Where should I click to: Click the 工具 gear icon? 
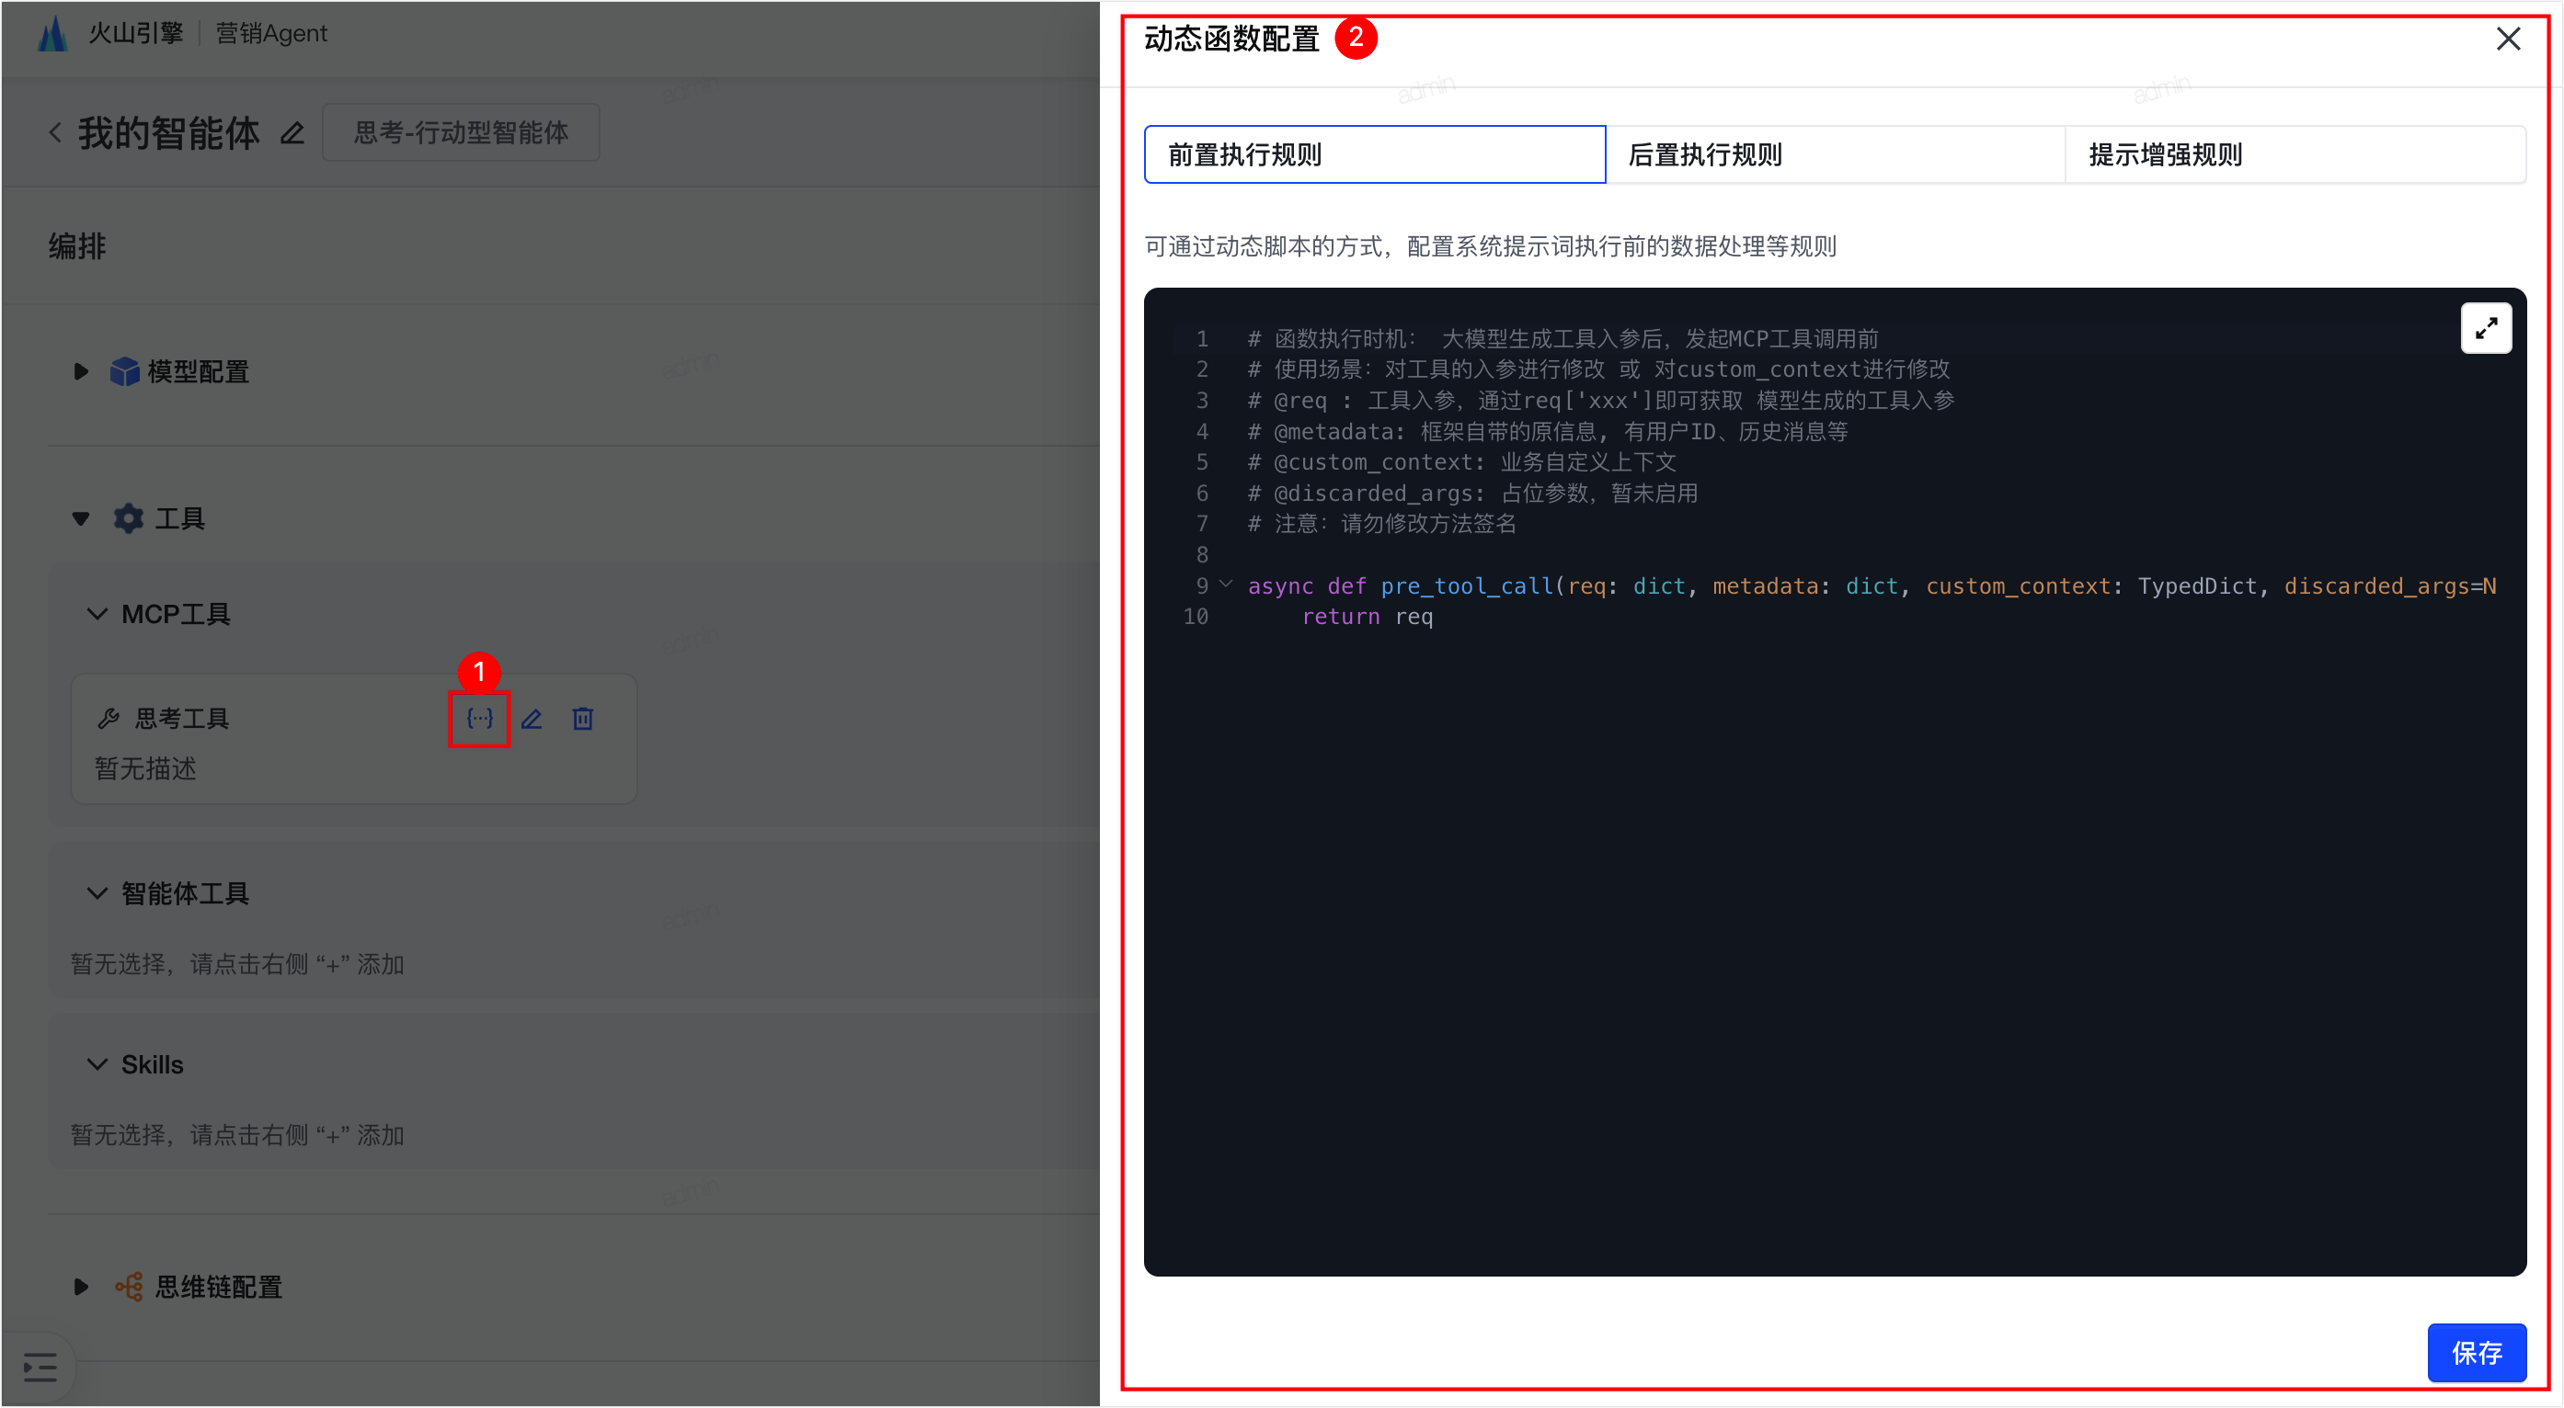(x=129, y=518)
